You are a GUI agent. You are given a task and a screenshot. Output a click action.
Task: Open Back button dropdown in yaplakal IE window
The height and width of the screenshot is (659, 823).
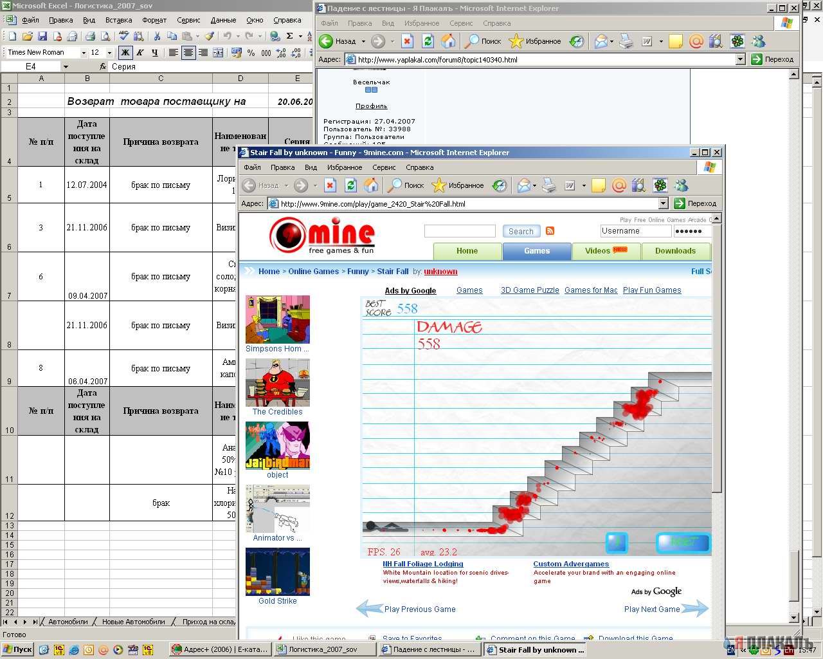[x=363, y=41]
